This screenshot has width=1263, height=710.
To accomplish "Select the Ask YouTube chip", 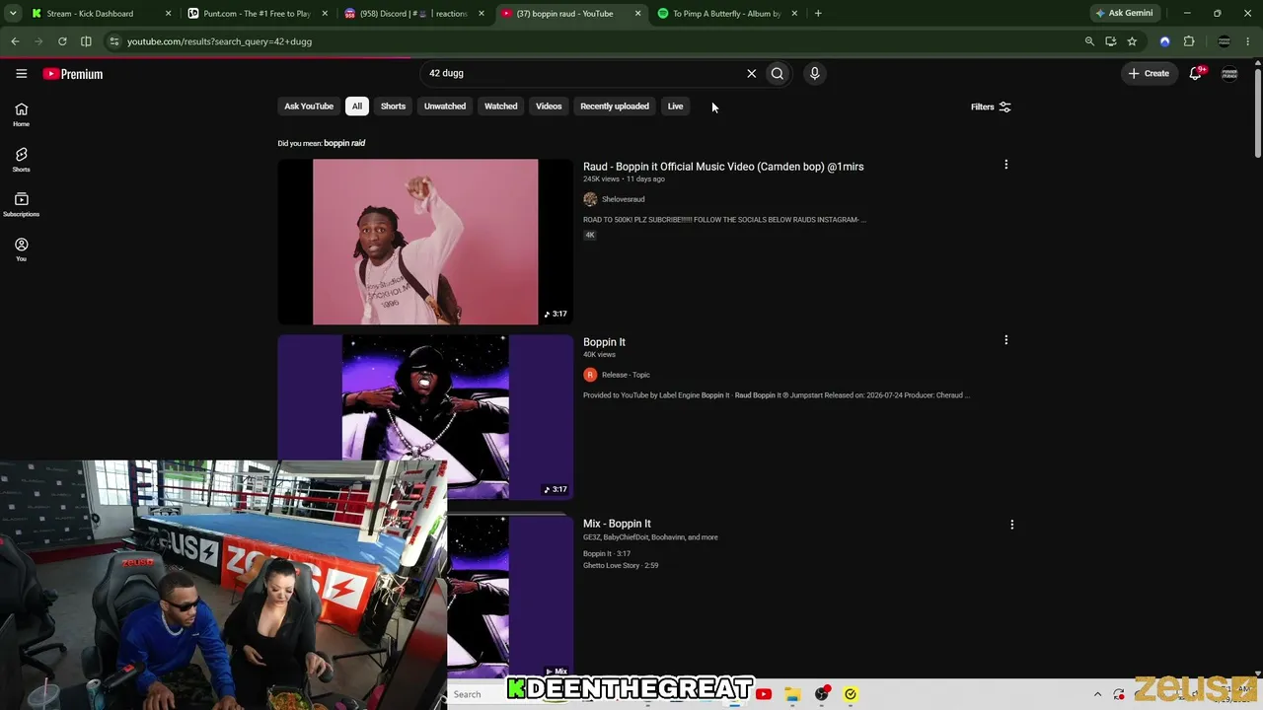I will point(309,106).
